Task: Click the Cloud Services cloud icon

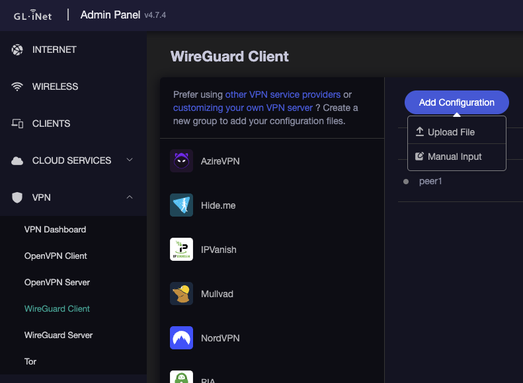Action: pyautogui.click(x=17, y=161)
